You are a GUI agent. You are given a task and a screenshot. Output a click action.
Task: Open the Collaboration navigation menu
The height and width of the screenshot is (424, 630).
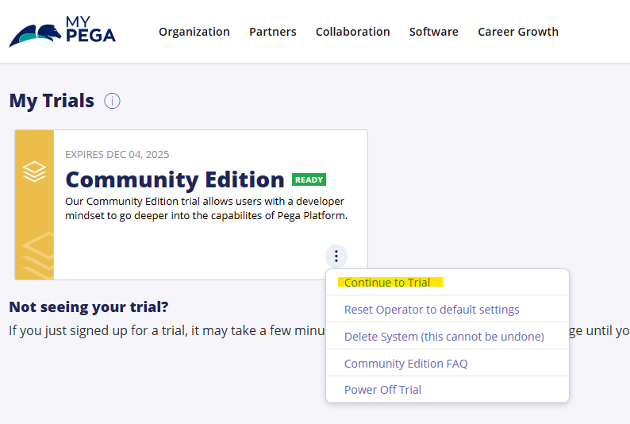coord(352,32)
